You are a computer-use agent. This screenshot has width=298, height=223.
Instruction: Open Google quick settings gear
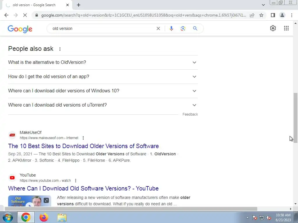(x=273, y=28)
